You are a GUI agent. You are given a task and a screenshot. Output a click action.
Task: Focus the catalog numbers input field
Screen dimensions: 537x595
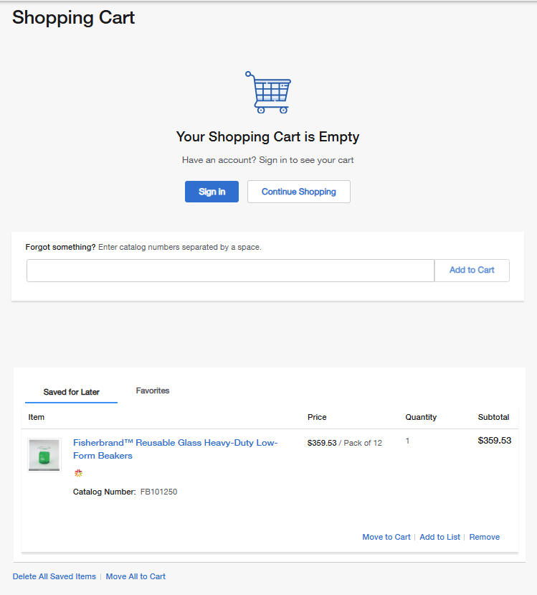point(230,271)
